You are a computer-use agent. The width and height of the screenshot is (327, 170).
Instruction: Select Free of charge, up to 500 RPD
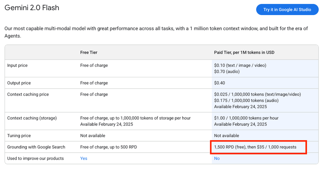tap(108, 147)
